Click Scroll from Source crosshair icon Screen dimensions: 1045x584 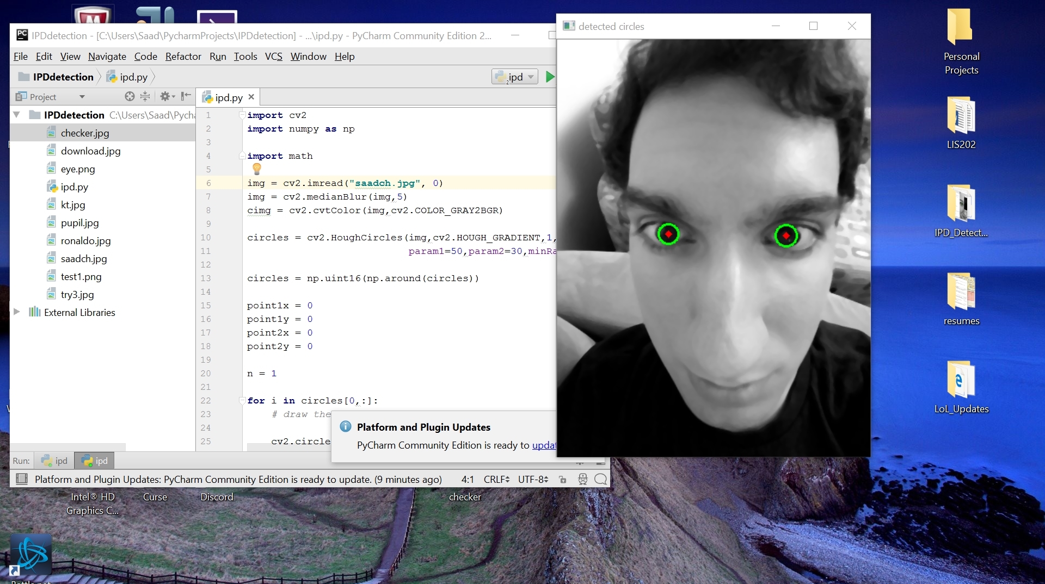(130, 97)
